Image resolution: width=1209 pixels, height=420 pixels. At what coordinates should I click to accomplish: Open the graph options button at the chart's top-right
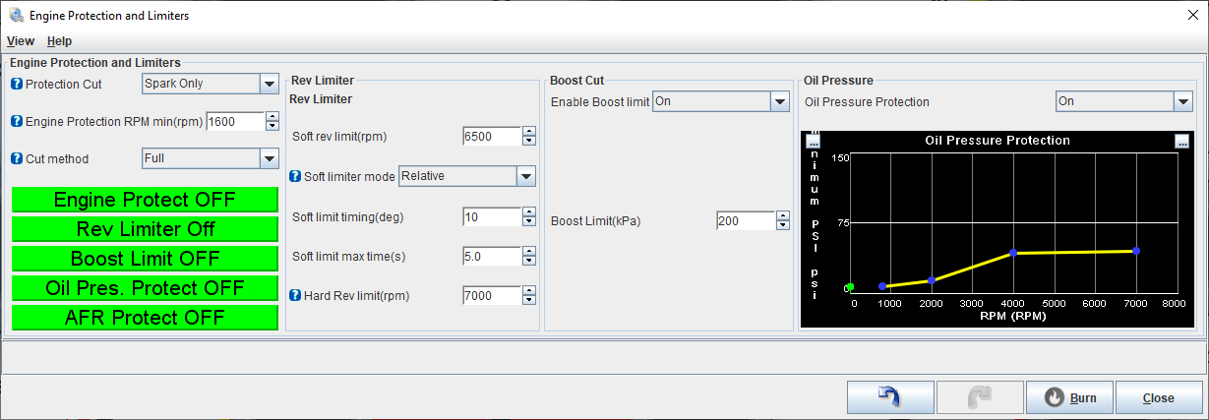point(1181,142)
